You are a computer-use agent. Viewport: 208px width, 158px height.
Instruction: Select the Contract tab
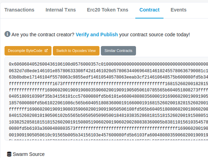[x=149, y=10]
